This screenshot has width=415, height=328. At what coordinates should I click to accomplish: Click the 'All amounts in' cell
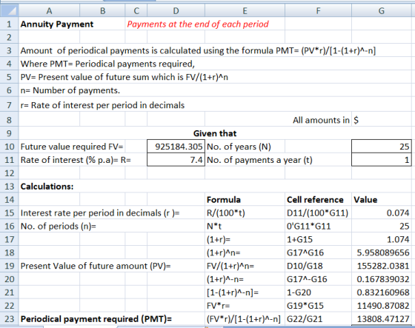(321, 120)
